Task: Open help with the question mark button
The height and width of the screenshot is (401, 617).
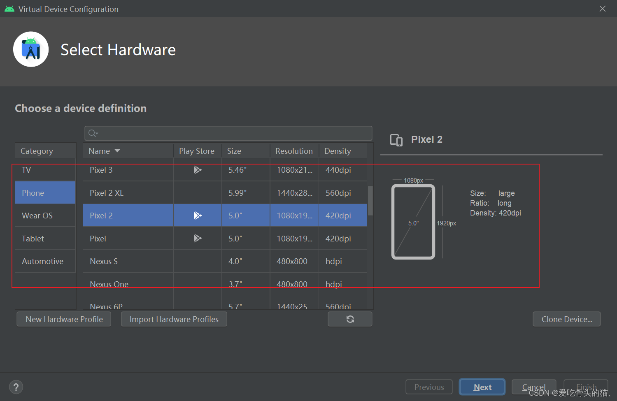Action: [16, 387]
